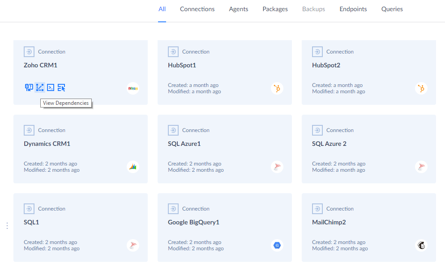Open the Dynamics CRM1 connection card
Image resolution: width=445 pixels, height=269 pixels.
point(81,149)
